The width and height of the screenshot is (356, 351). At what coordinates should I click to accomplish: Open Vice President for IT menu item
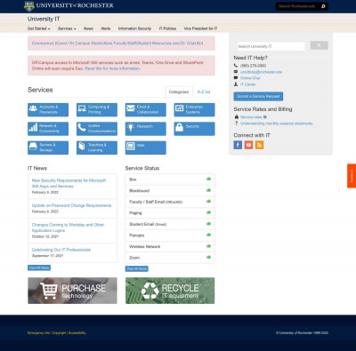pos(200,28)
